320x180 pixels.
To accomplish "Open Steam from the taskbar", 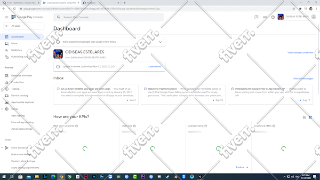I will [x=168, y=177].
